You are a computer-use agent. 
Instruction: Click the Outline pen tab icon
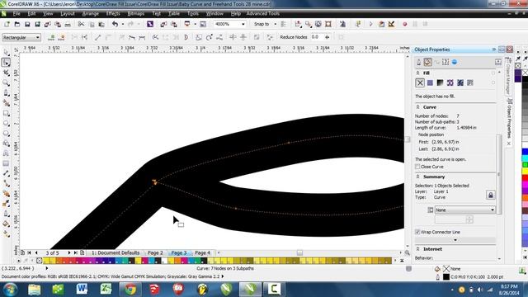point(419,63)
